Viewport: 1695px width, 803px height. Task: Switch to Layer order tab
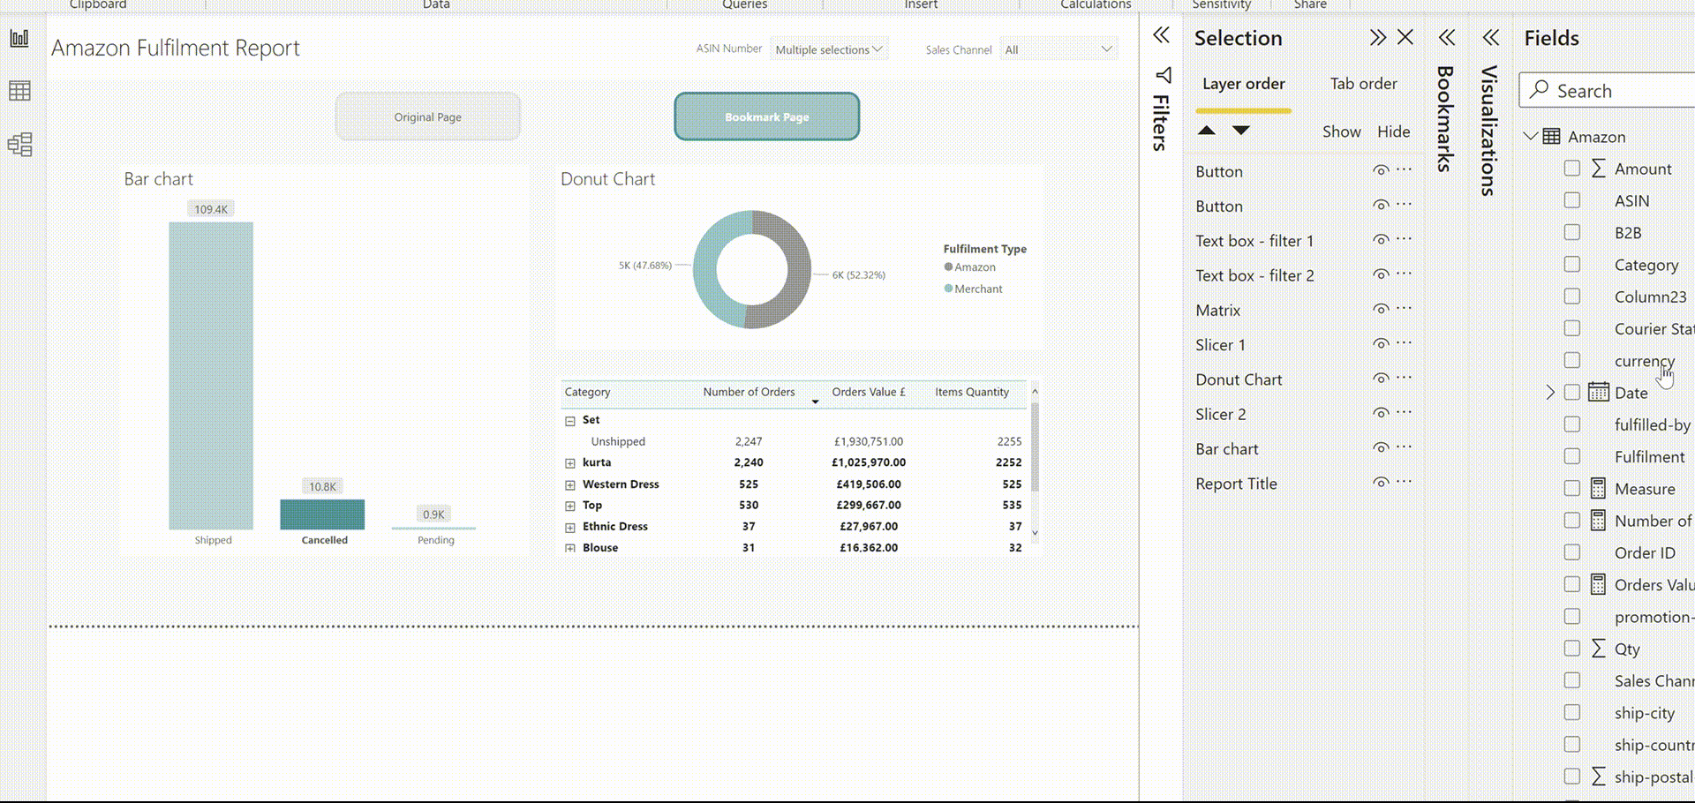pyautogui.click(x=1243, y=84)
